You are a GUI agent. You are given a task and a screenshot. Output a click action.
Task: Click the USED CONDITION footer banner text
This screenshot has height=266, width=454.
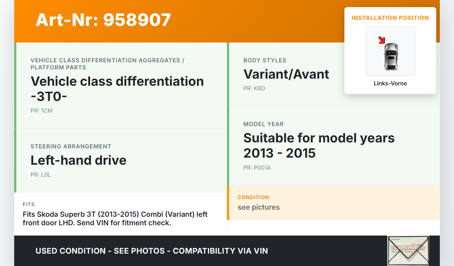tap(152, 251)
